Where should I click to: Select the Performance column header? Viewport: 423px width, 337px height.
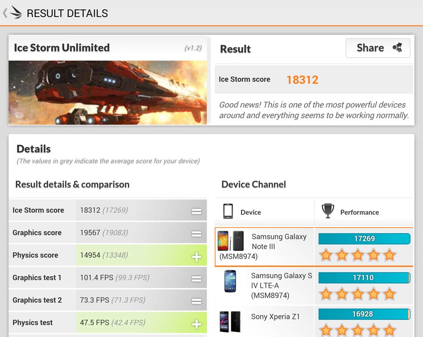pos(364,212)
